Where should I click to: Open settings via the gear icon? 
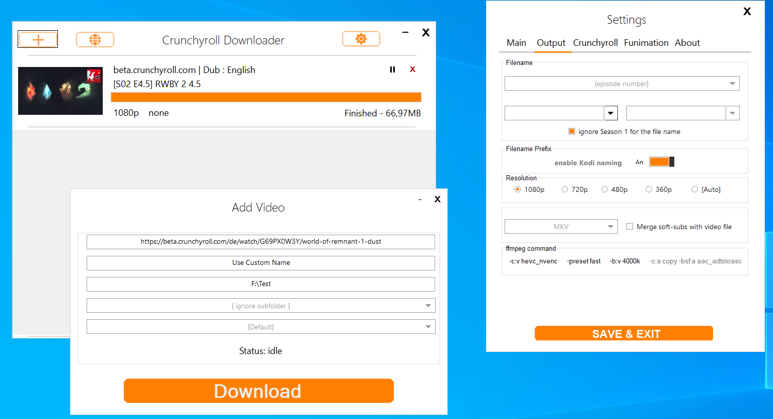[361, 38]
